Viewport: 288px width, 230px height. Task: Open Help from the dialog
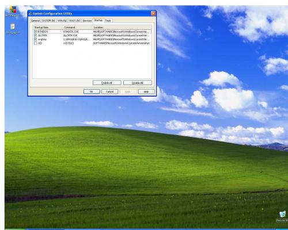146,91
